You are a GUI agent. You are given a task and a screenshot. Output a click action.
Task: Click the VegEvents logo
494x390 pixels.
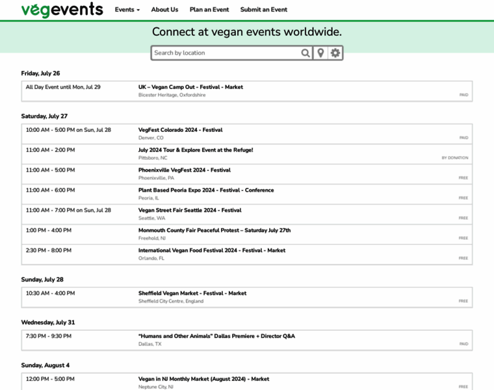coord(62,10)
